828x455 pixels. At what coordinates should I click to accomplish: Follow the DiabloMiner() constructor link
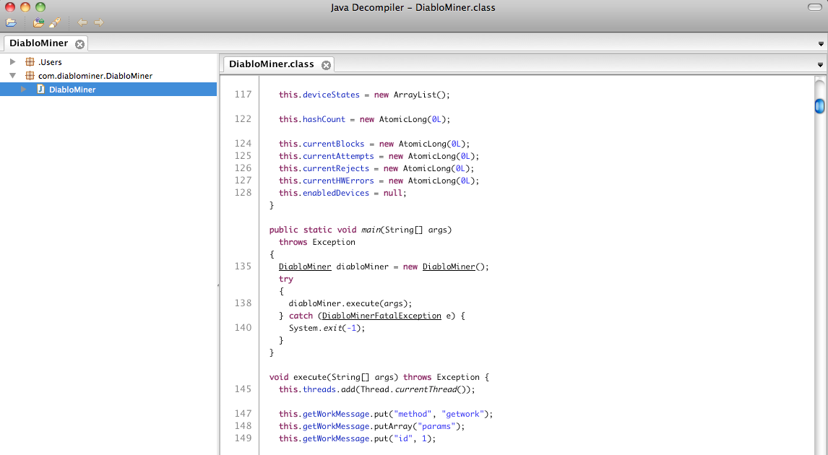click(449, 266)
